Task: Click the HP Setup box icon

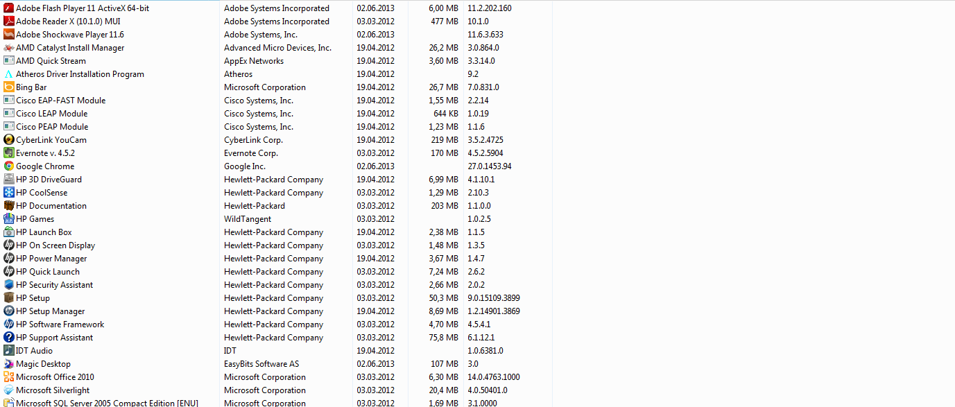Action: (9, 298)
